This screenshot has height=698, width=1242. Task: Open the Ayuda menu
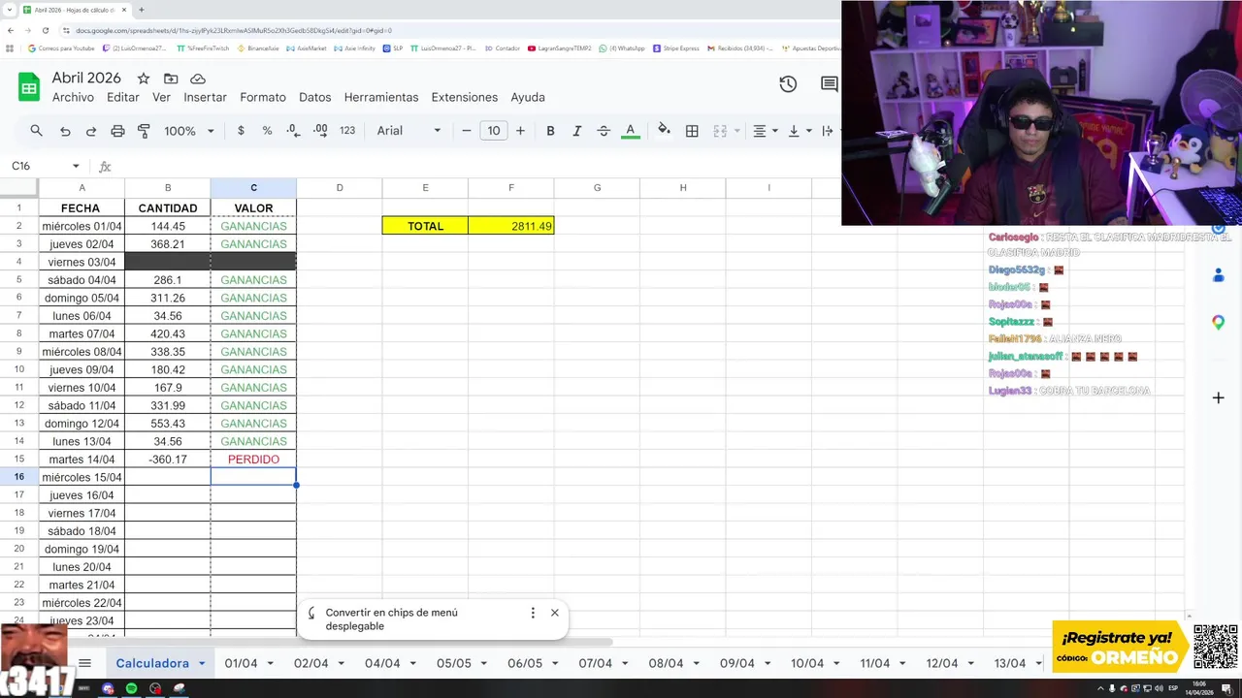click(528, 97)
